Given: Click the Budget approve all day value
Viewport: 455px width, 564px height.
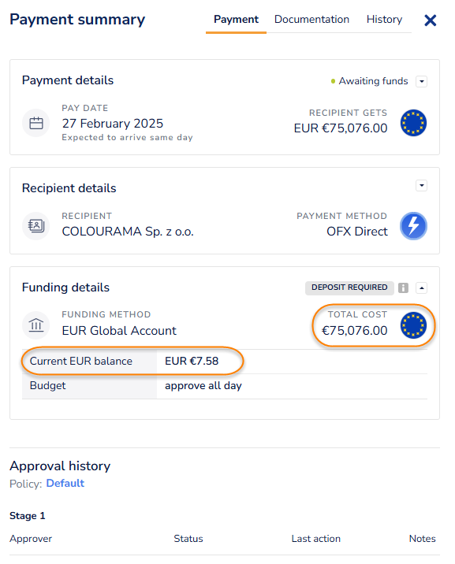Looking at the screenshot, I should point(203,386).
